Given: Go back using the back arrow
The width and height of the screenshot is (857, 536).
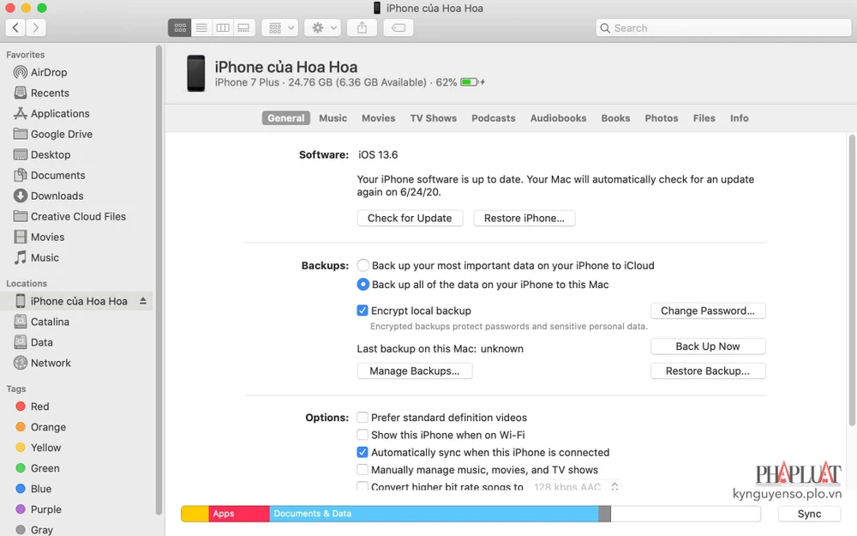Looking at the screenshot, I should pos(15,27).
